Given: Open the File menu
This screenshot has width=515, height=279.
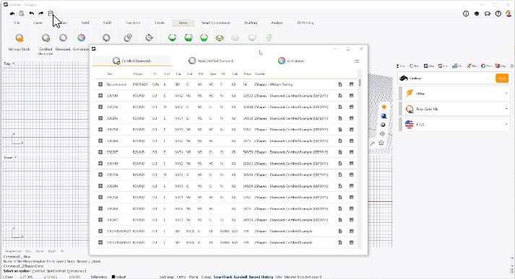Looking at the screenshot, I should tap(17, 22).
